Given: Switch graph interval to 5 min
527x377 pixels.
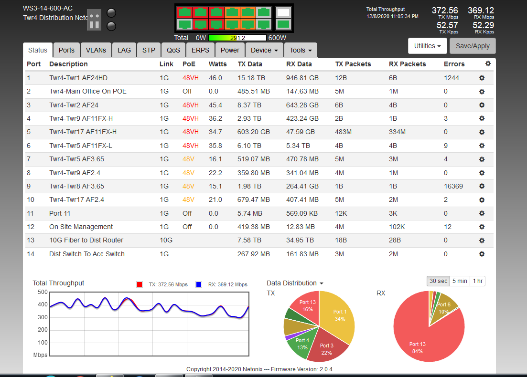Looking at the screenshot, I should pos(460,281).
